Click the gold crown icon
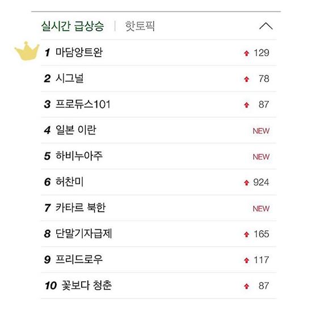The width and height of the screenshot is (312, 312). [x=27, y=51]
